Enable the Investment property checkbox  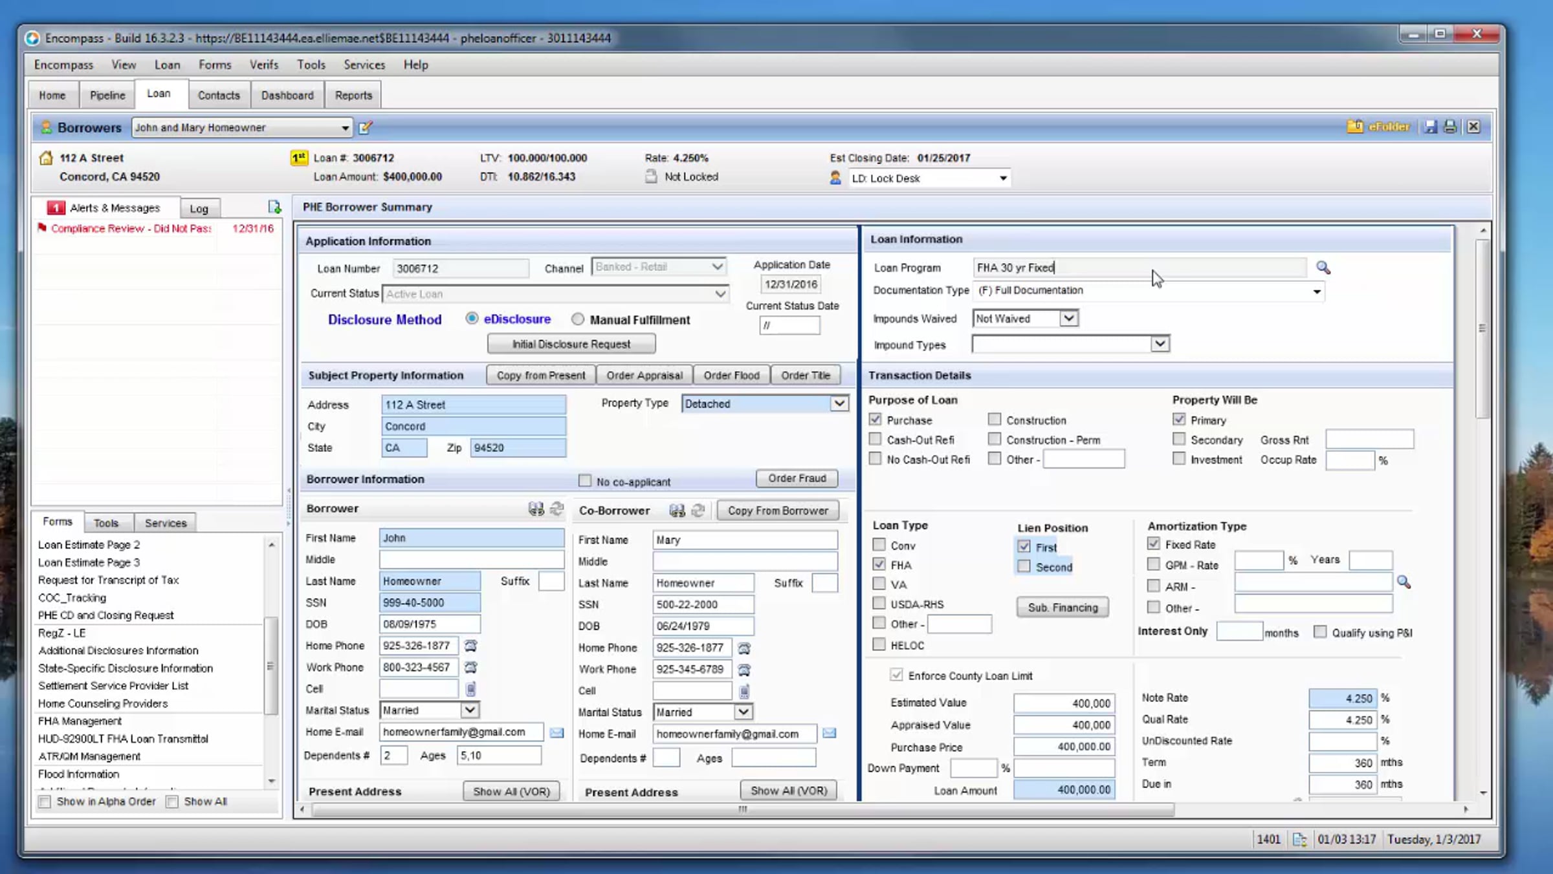pos(1179,459)
